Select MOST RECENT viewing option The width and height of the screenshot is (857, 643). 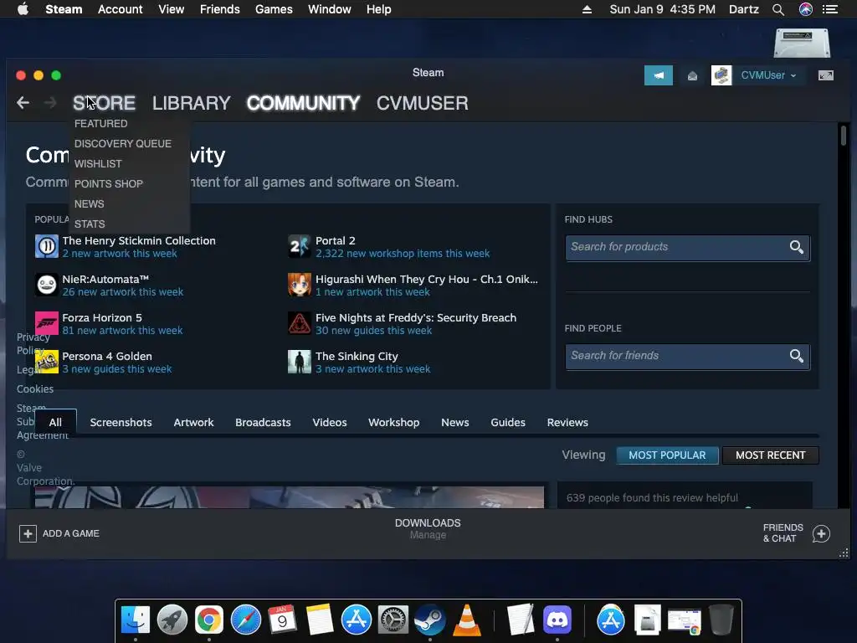[x=770, y=455]
